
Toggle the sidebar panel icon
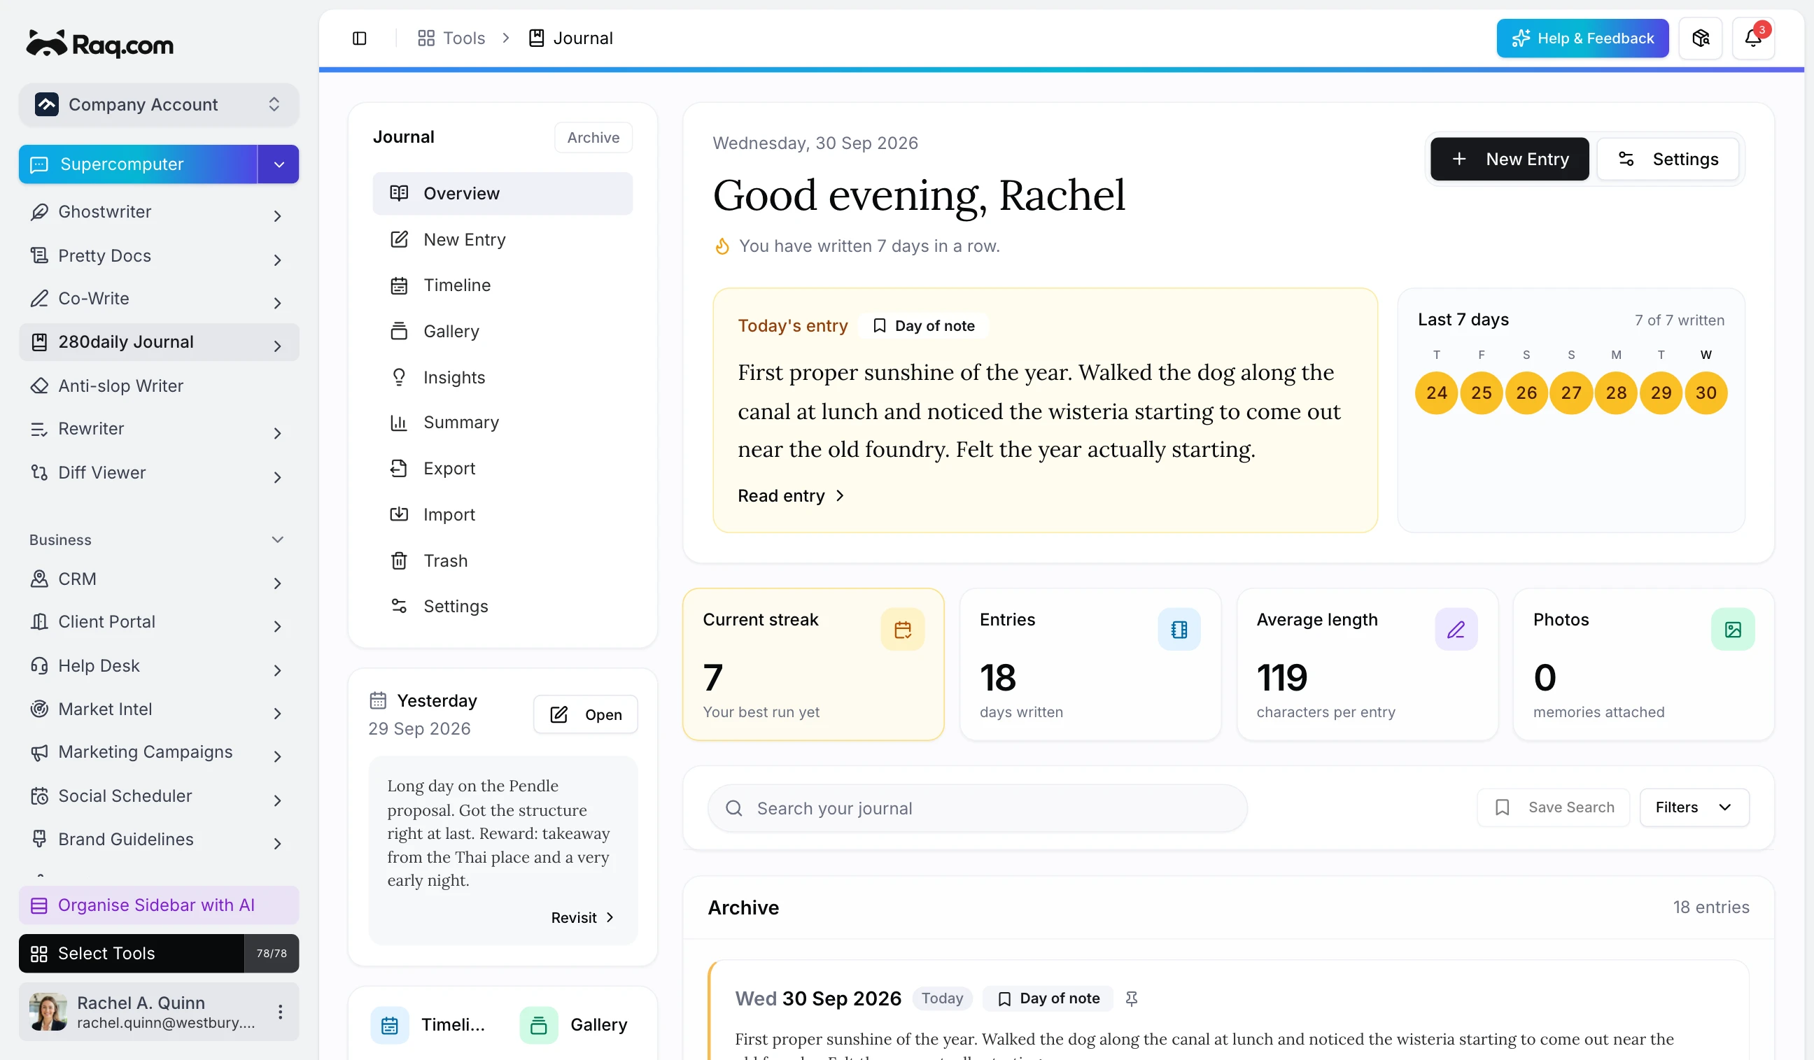(x=359, y=38)
